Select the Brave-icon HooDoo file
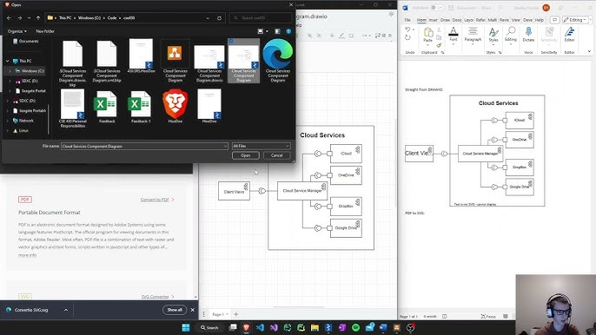The width and height of the screenshot is (596, 335). [175, 107]
